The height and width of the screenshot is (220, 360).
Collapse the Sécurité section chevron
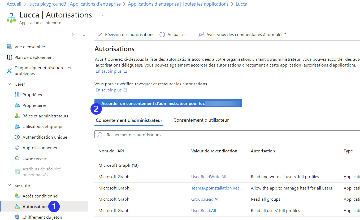click(x=10, y=185)
